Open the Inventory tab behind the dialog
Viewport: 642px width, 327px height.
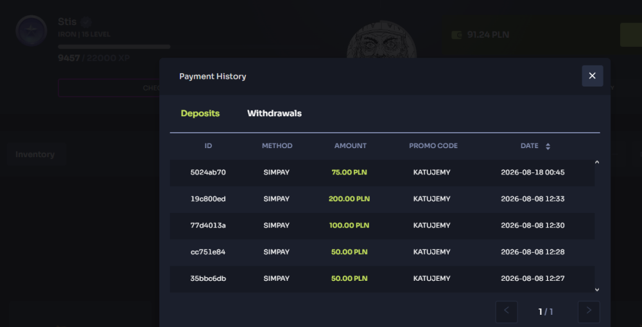[35, 154]
